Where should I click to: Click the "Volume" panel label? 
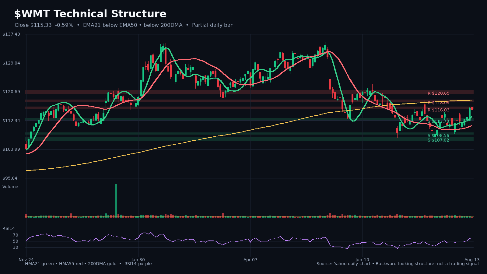(x=10, y=187)
